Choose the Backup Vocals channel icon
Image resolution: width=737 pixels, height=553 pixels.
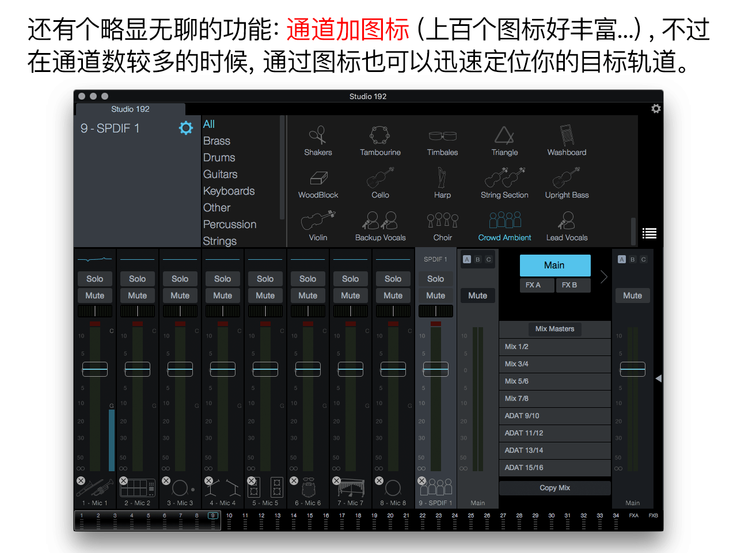pyautogui.click(x=380, y=226)
